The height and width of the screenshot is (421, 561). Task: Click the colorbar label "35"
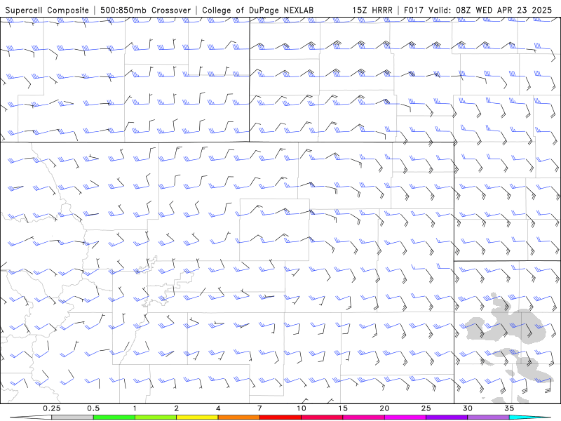pyautogui.click(x=509, y=408)
